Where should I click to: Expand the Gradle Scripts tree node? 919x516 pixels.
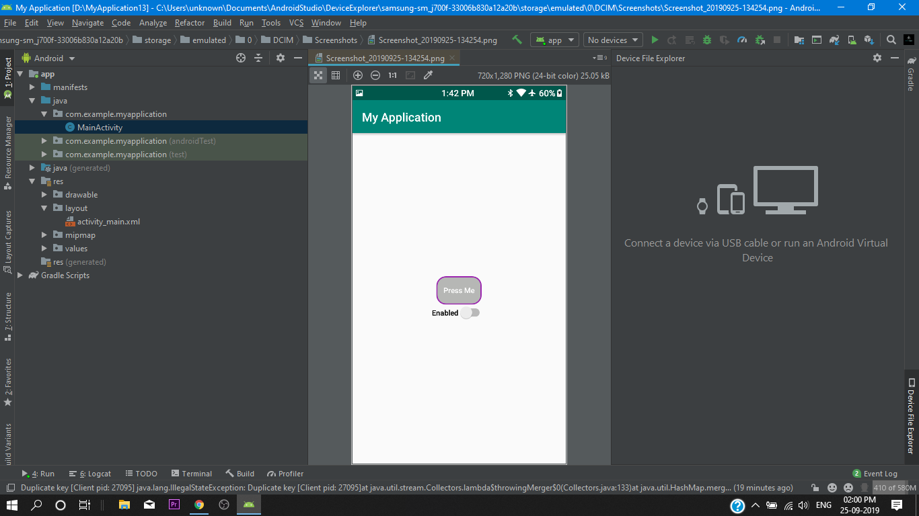tap(20, 275)
